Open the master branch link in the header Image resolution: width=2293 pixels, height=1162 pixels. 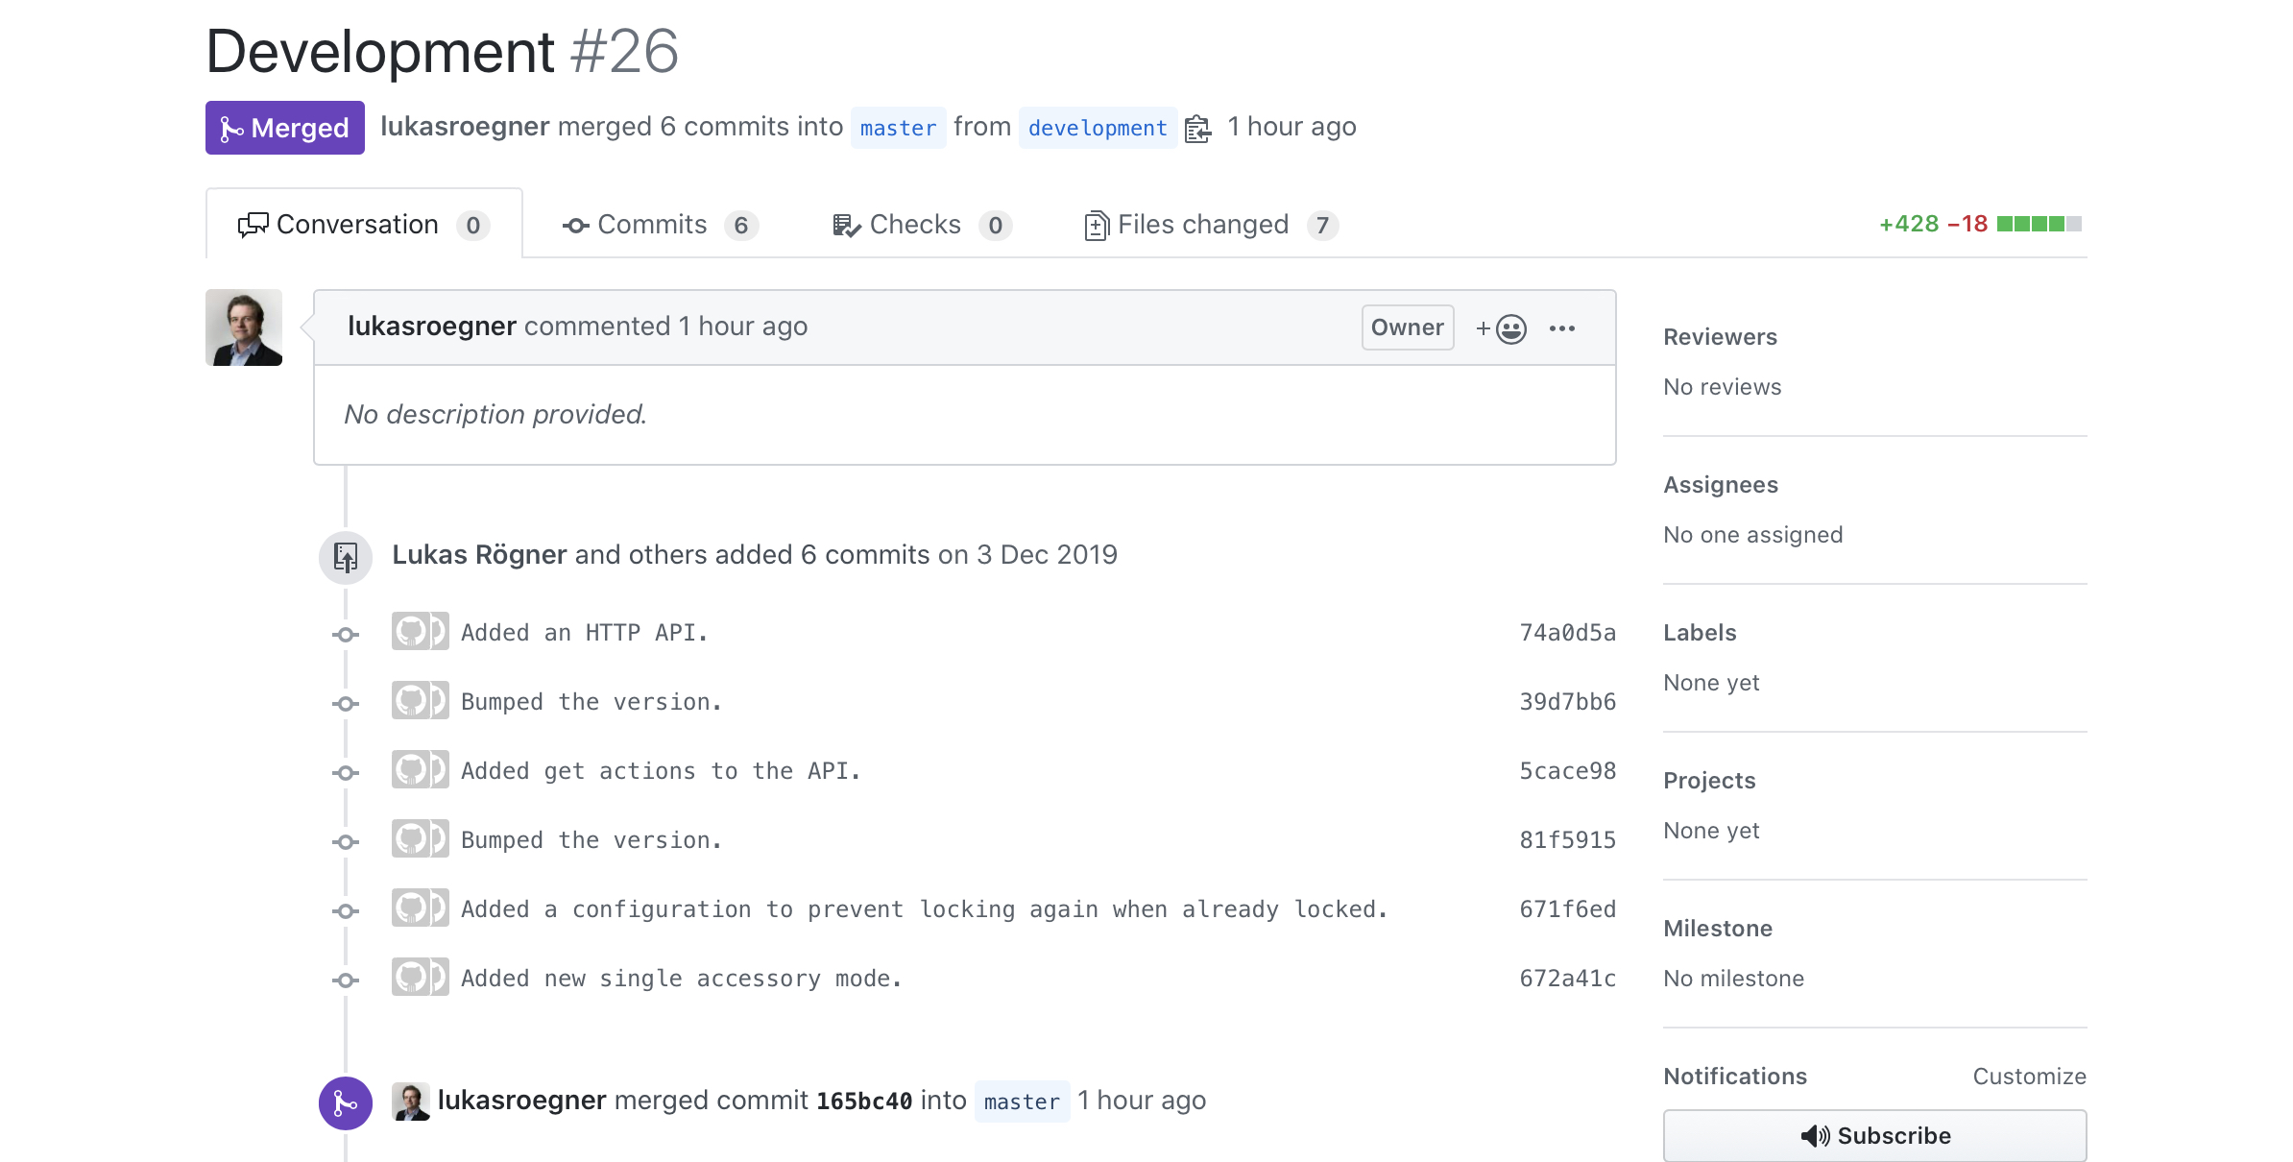(898, 129)
